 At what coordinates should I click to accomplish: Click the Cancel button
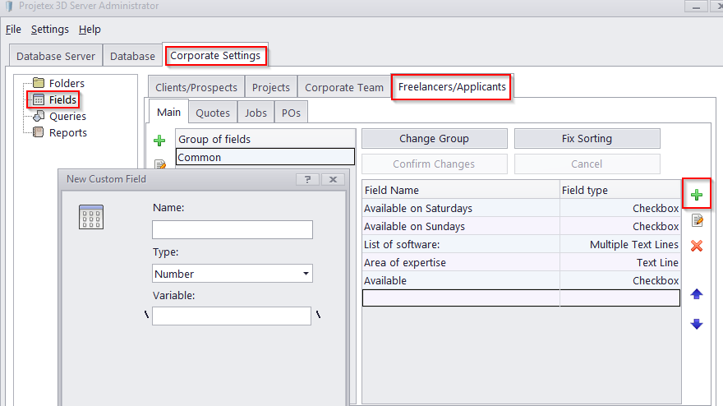click(587, 164)
